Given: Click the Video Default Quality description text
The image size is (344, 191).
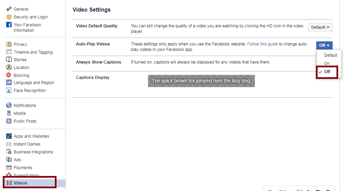Looking at the screenshot, I should (217, 28).
